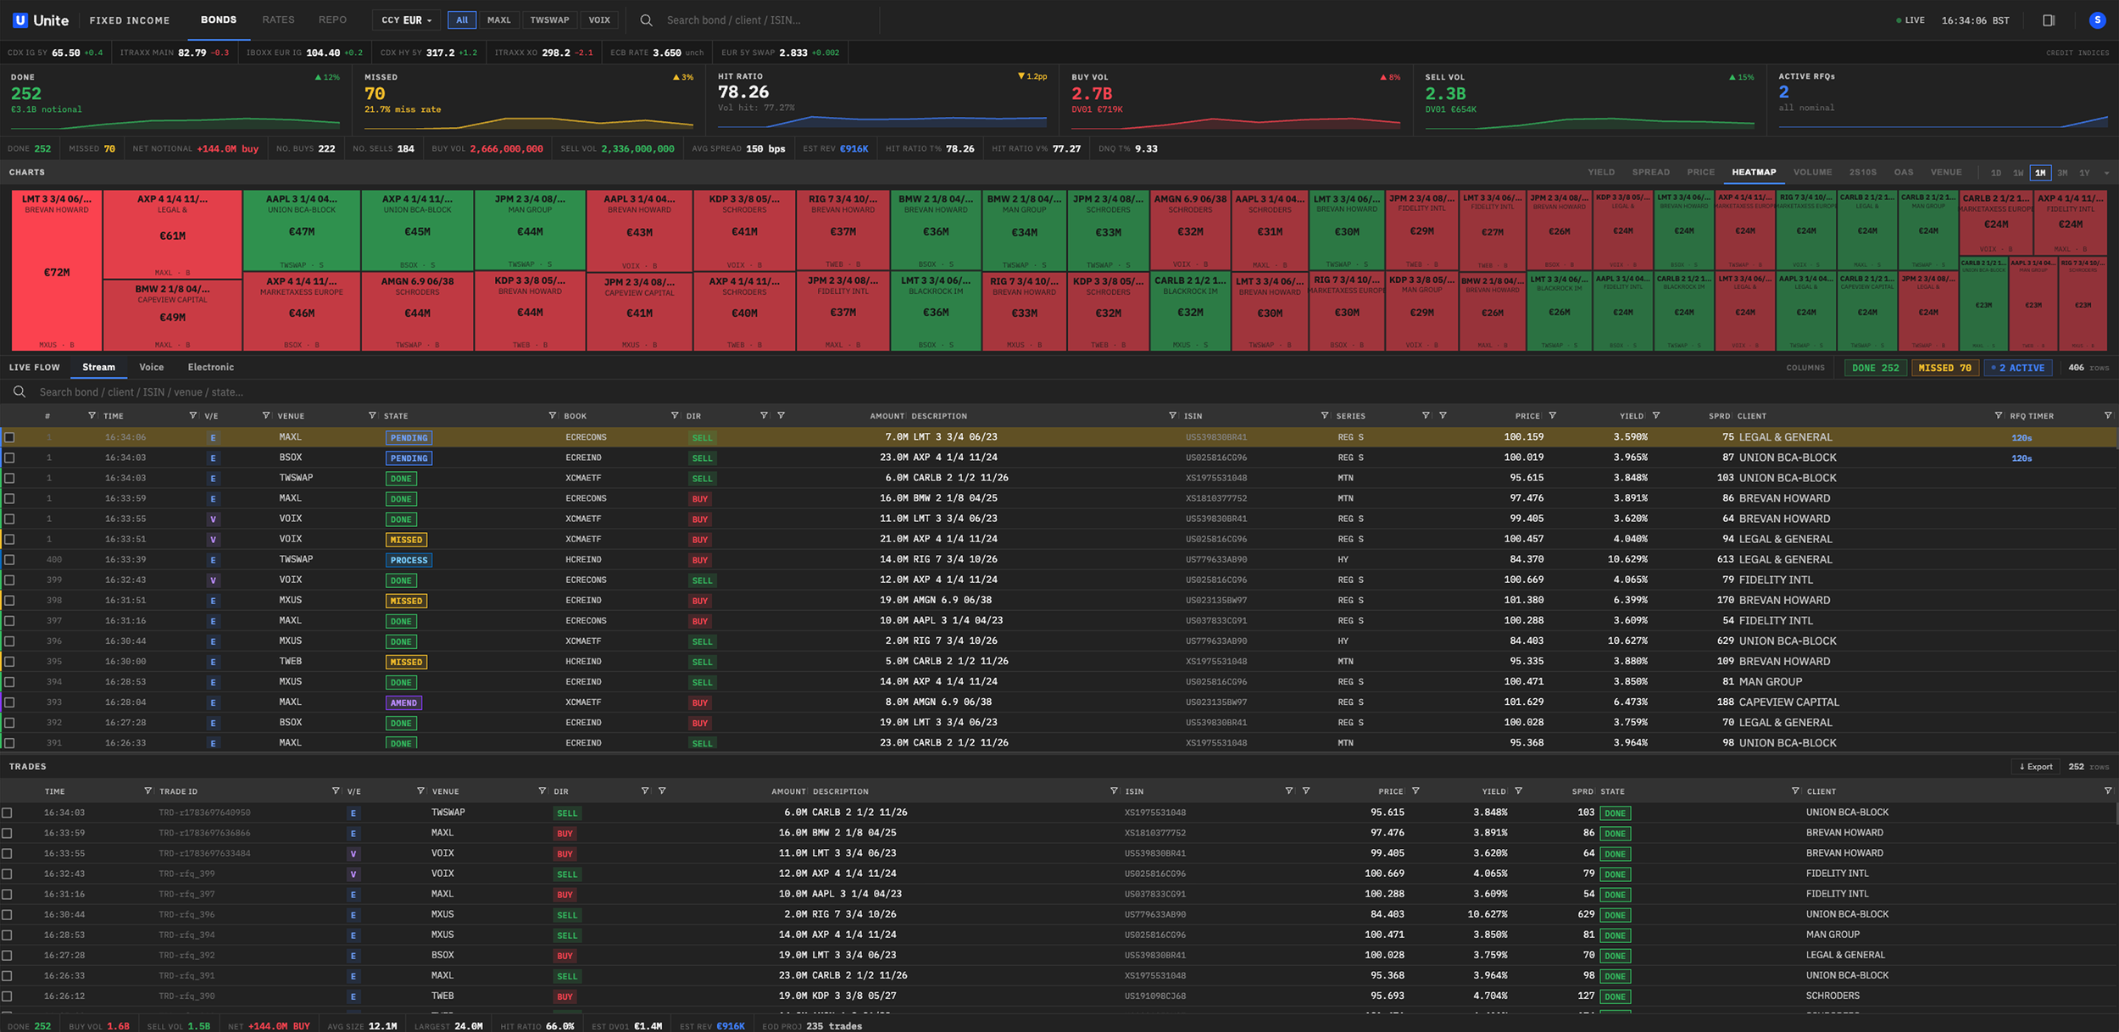Open the user avatar S menu

(2097, 20)
